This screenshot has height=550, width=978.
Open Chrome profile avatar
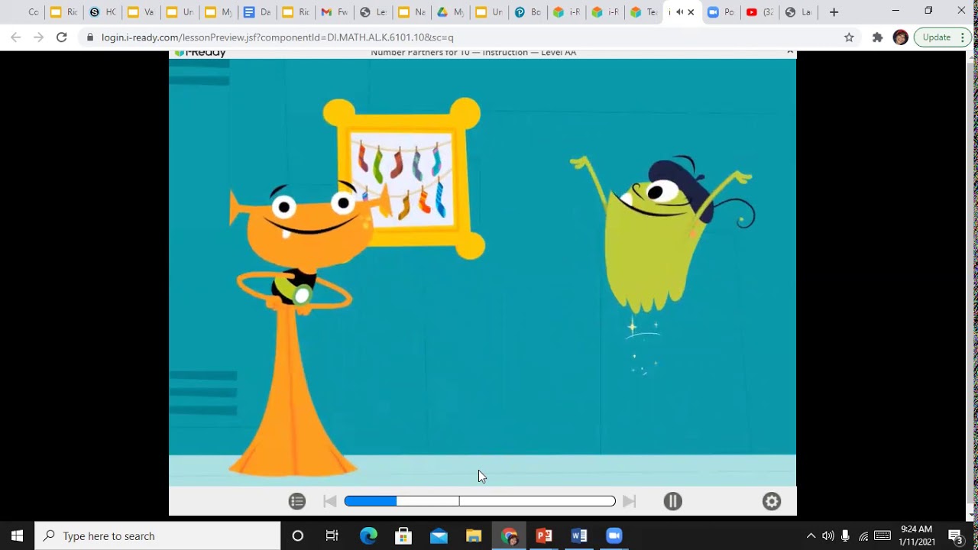[x=901, y=37]
